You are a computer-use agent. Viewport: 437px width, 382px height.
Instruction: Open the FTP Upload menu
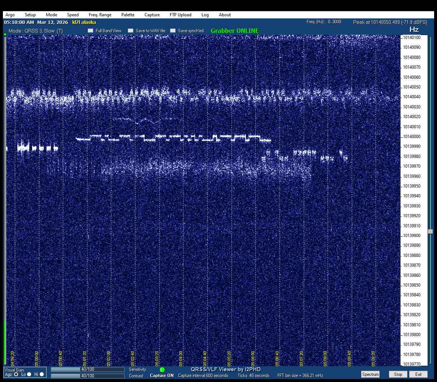(180, 15)
